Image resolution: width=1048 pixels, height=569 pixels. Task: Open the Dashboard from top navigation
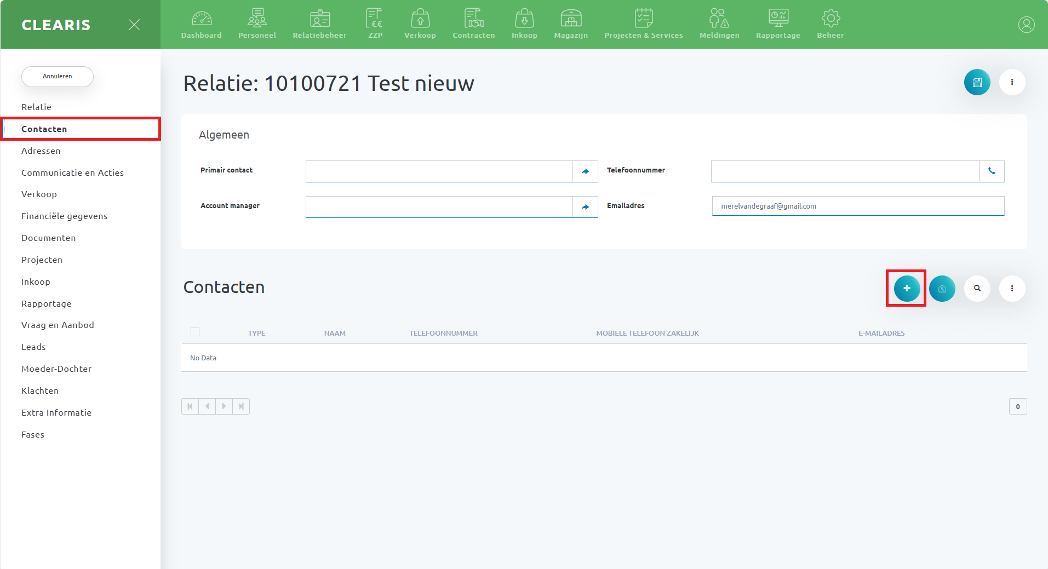pos(201,25)
